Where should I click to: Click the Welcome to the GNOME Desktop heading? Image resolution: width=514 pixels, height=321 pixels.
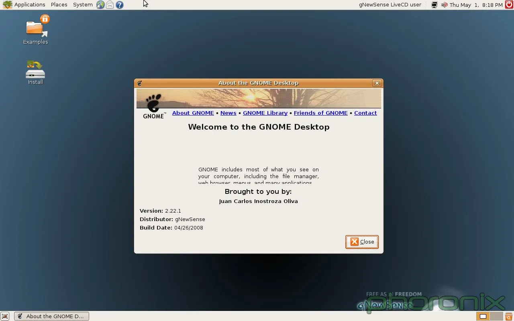pyautogui.click(x=259, y=127)
